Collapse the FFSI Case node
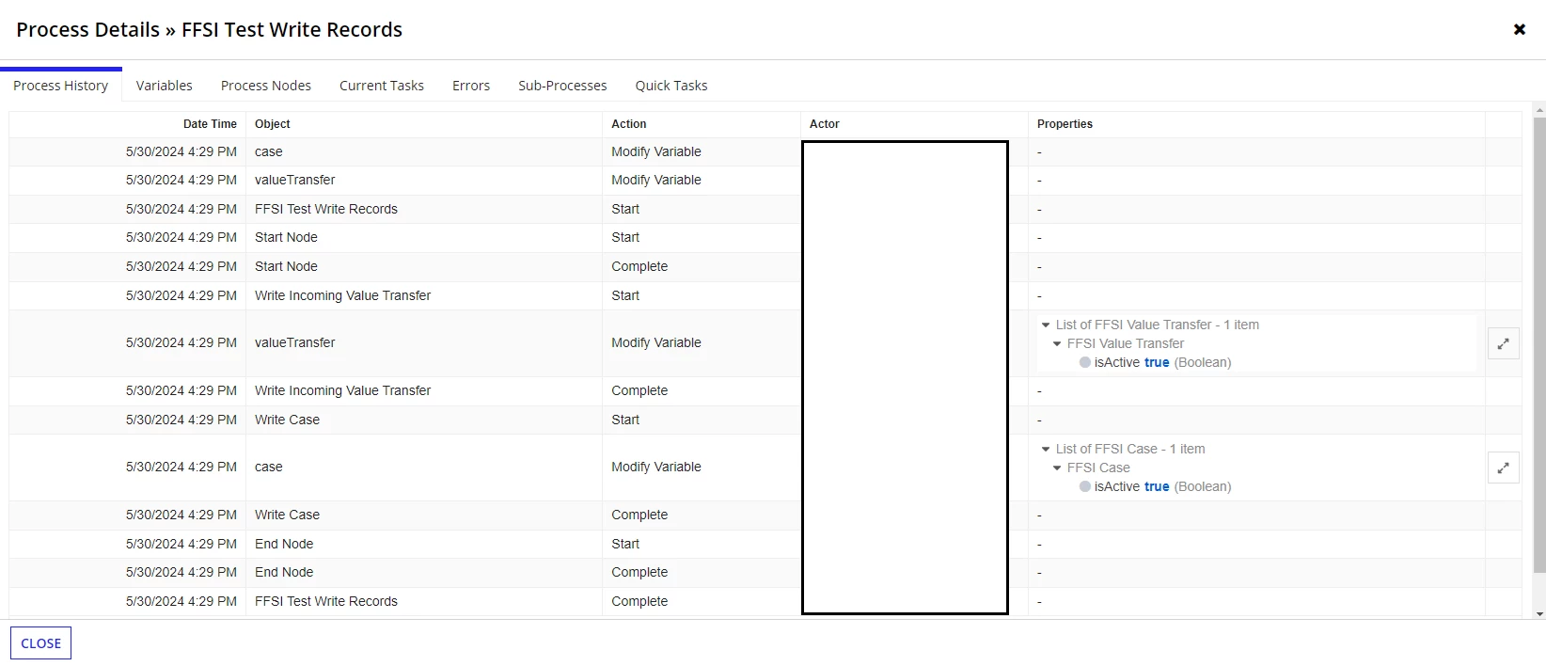Screen dimensions: 1546x666 1057,468
